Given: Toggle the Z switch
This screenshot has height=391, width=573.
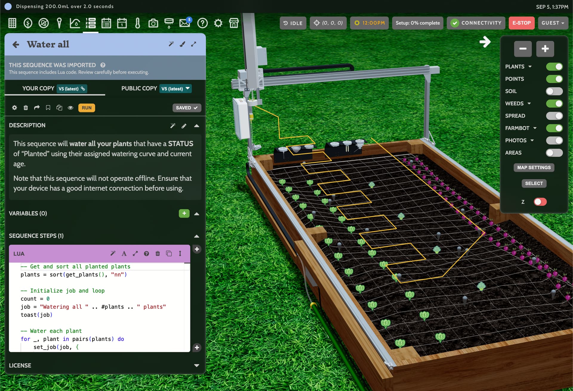Looking at the screenshot, I should pyautogui.click(x=540, y=202).
